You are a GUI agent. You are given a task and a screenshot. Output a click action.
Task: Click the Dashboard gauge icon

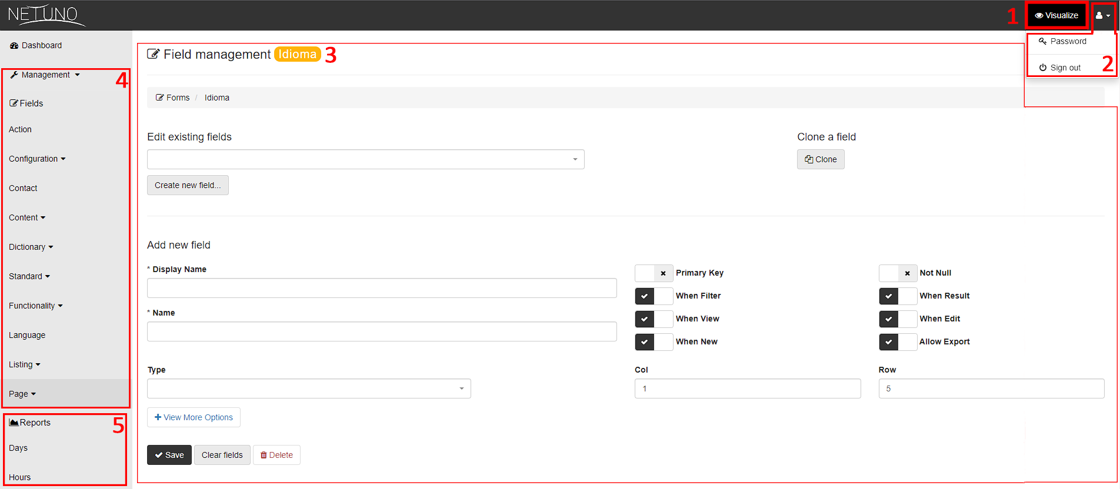point(14,46)
